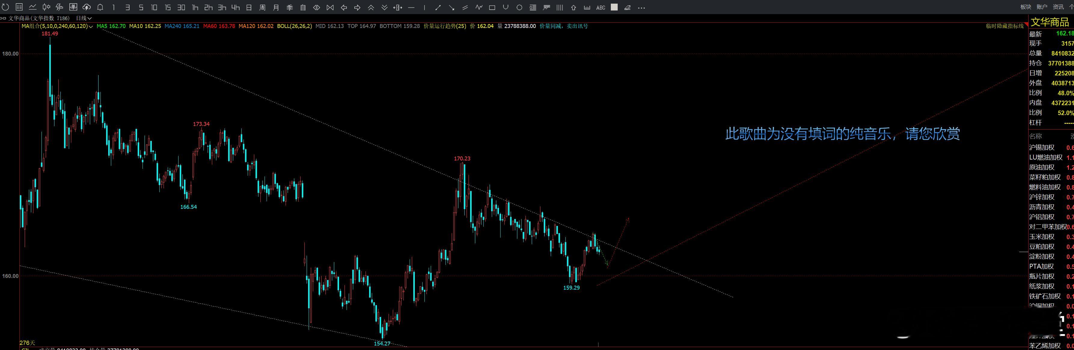Click the refresh icon in toolbar
The width and height of the screenshot is (1074, 350).
pos(5,7)
